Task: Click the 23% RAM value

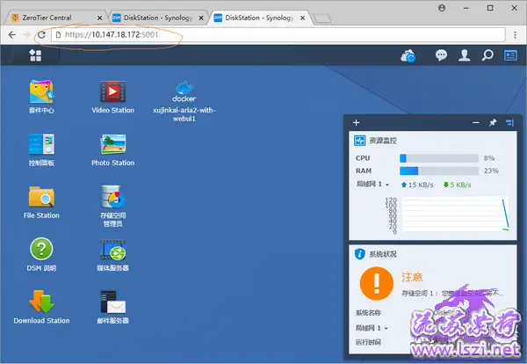Action: (x=491, y=171)
